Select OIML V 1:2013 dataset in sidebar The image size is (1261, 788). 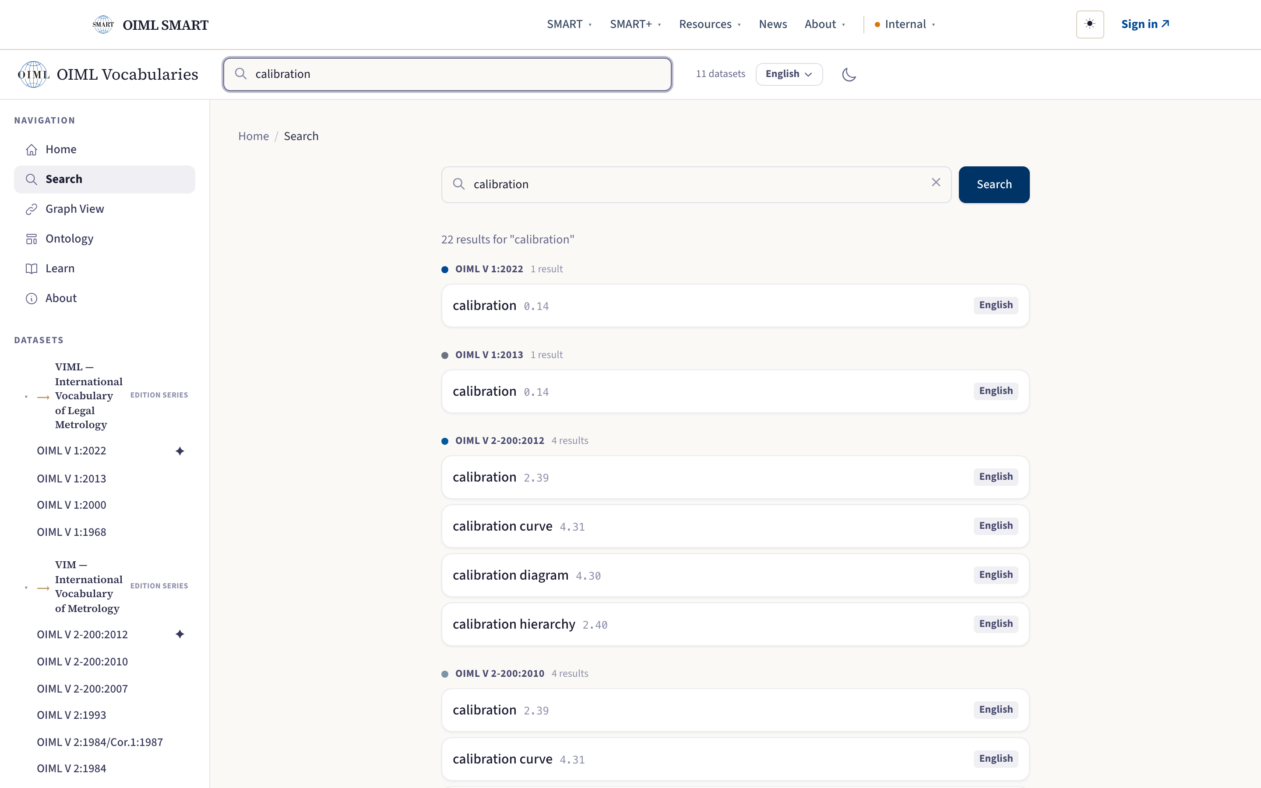point(71,478)
